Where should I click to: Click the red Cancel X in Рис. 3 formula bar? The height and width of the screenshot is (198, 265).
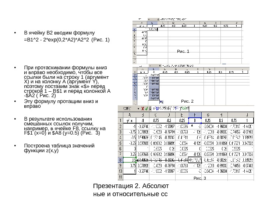(143, 109)
